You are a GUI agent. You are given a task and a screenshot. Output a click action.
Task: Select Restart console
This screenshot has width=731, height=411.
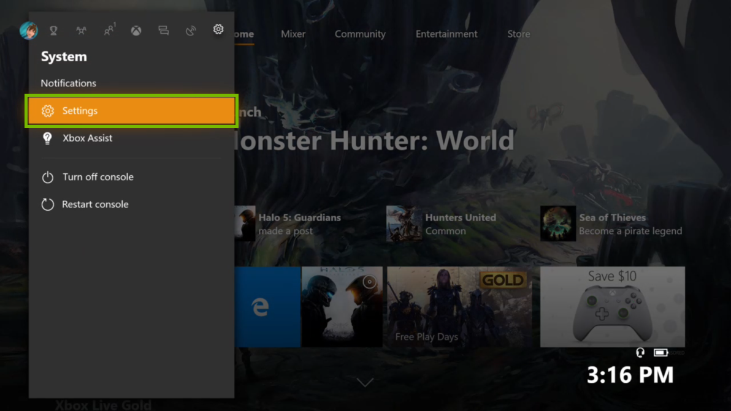pyautogui.click(x=95, y=204)
